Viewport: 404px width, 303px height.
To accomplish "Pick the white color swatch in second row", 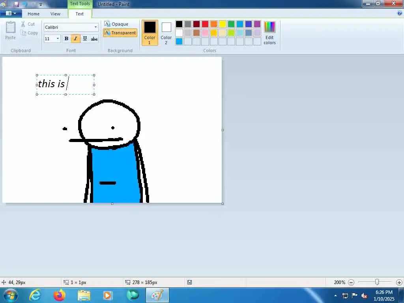I will tap(179, 33).
